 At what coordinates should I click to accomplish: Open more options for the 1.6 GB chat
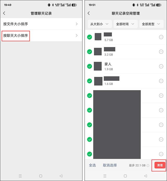[161, 81]
